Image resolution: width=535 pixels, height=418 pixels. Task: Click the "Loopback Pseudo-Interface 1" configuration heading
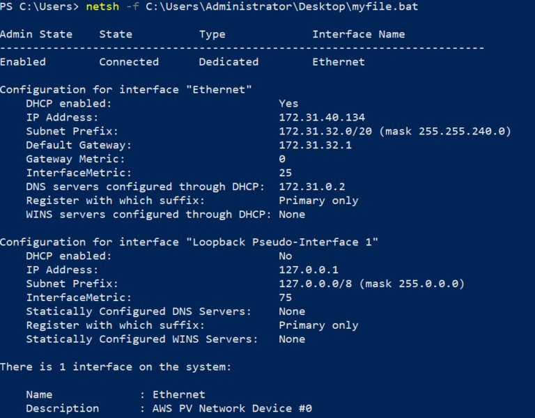click(189, 242)
